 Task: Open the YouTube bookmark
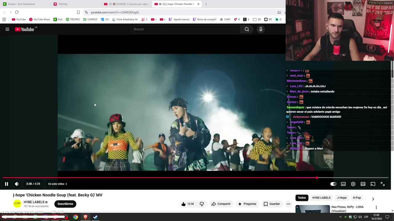pyautogui.click(x=19, y=19)
